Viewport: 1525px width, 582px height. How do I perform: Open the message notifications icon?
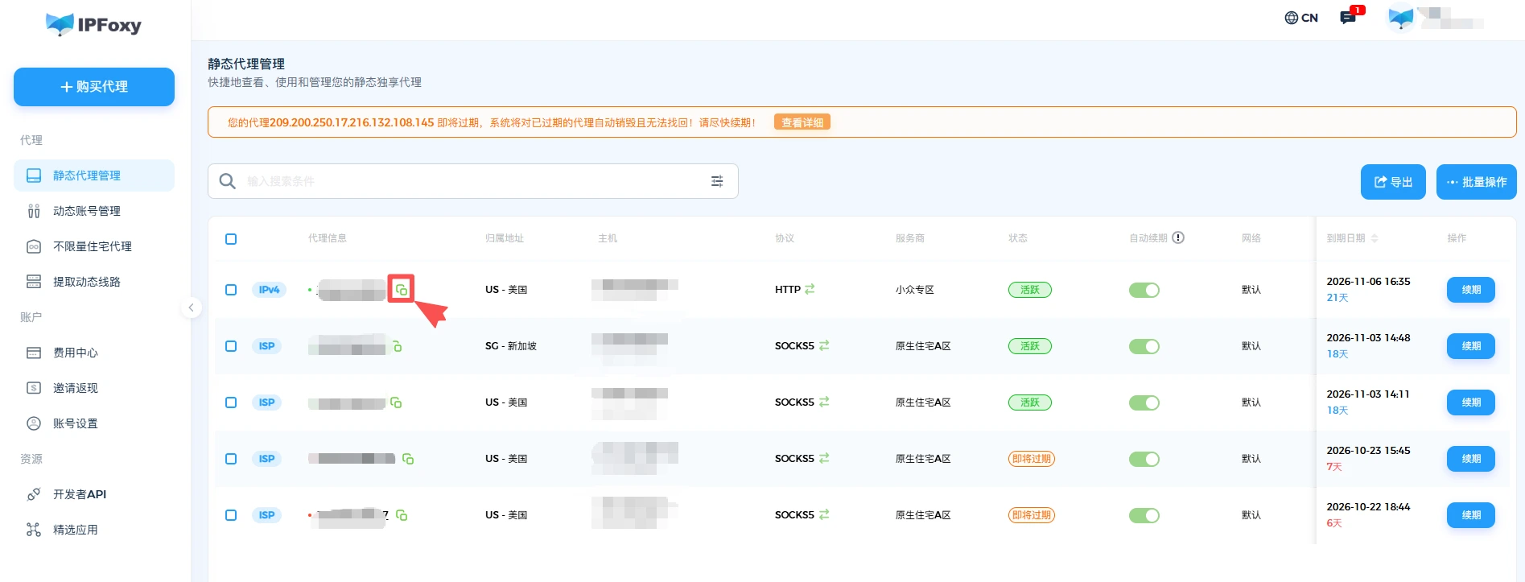tap(1350, 17)
